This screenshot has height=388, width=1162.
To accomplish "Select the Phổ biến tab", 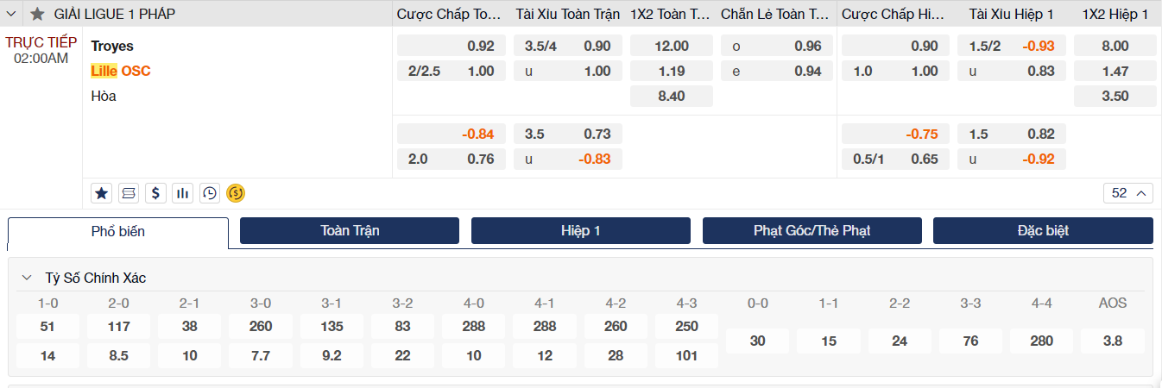I will tap(118, 231).
